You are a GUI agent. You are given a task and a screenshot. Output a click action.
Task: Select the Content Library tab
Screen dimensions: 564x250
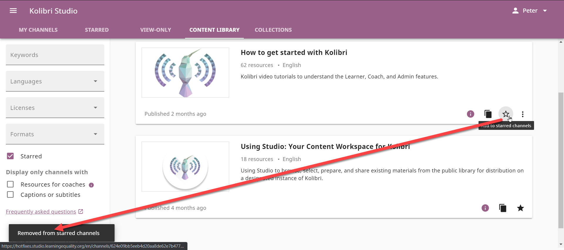click(214, 30)
